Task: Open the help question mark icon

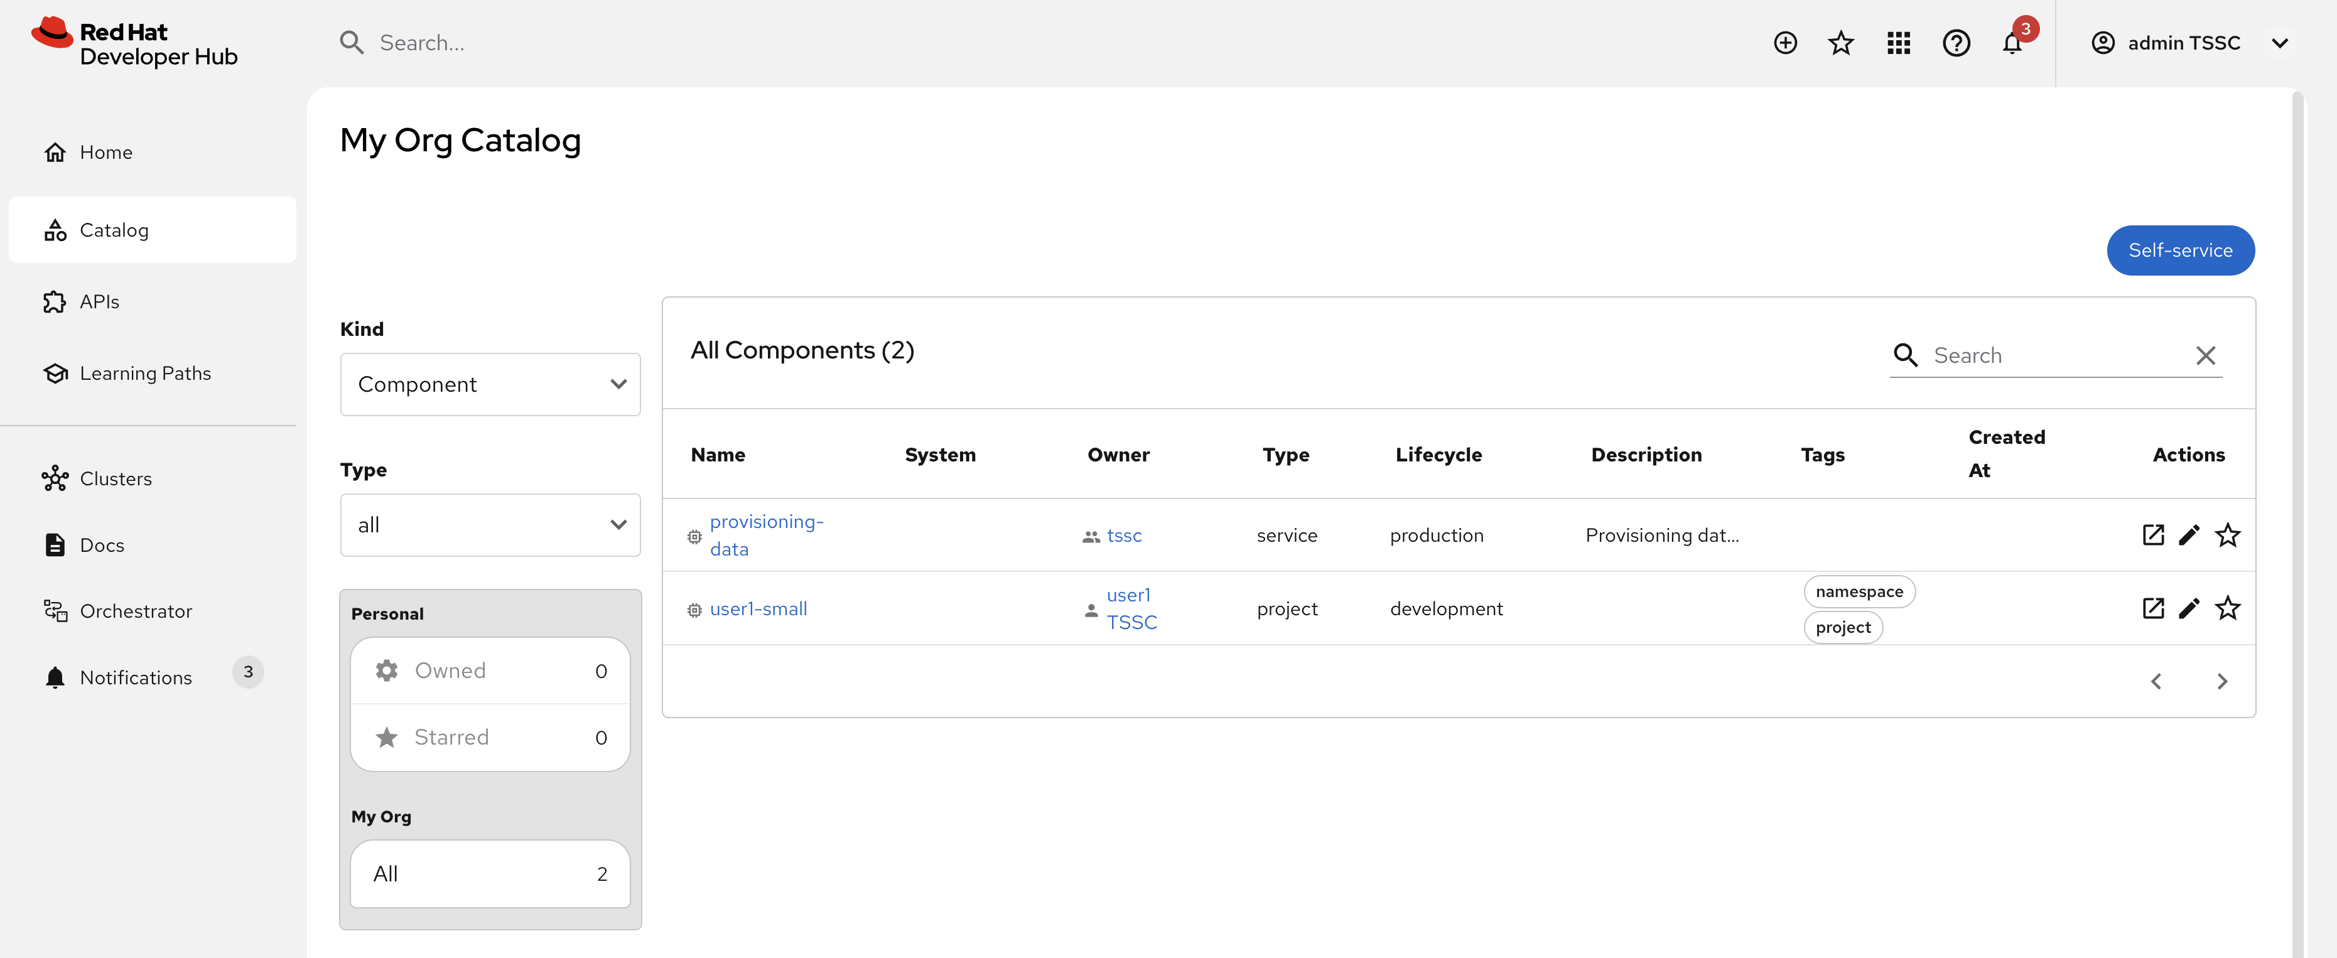Action: (x=1957, y=43)
